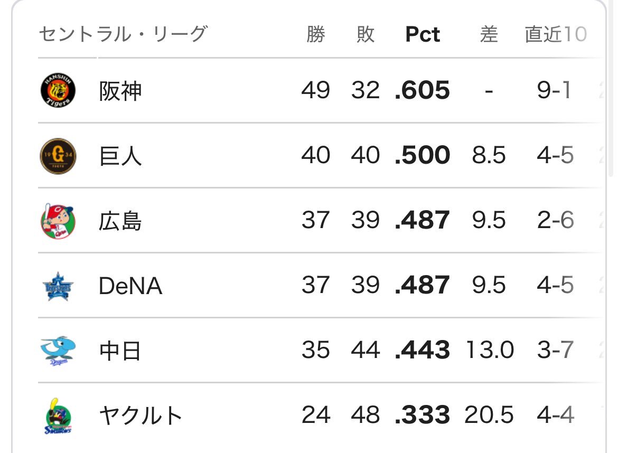Click 阪神's .605 winning percentage
The width and height of the screenshot is (618, 453).
422,90
